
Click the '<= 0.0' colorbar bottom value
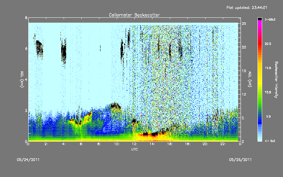point(270,141)
